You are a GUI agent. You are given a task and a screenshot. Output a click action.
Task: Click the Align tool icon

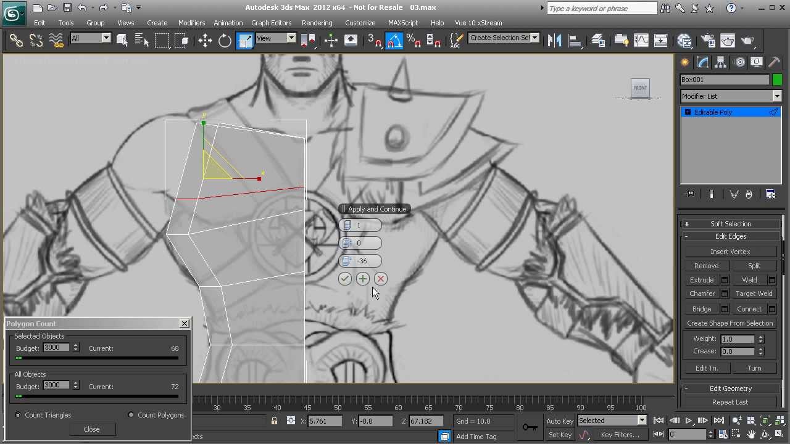tap(575, 41)
